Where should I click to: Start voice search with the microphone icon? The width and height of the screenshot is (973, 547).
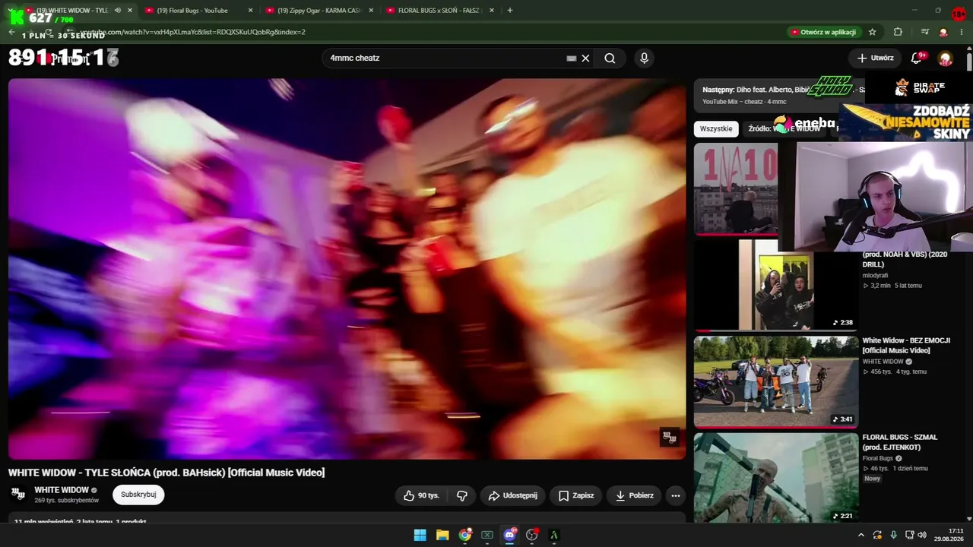tap(645, 58)
